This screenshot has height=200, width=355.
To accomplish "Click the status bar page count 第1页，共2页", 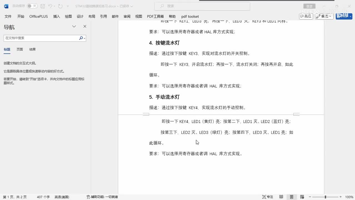I will tap(15, 197).
